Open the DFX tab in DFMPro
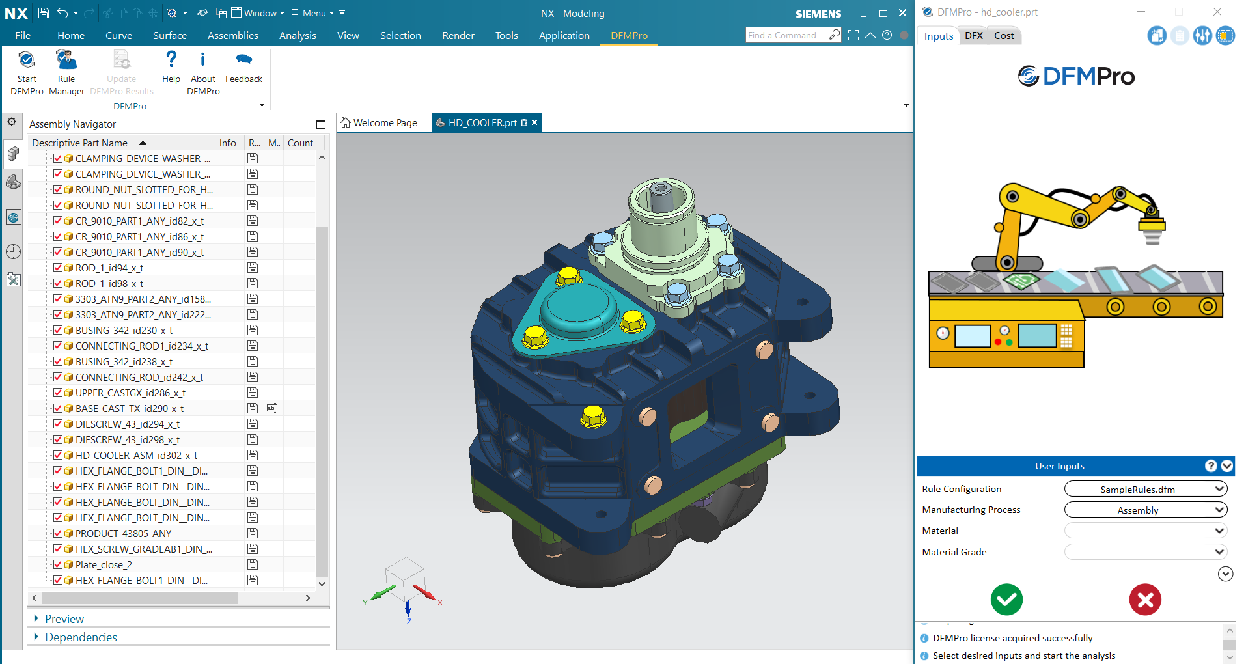The image size is (1246, 664). 974,36
